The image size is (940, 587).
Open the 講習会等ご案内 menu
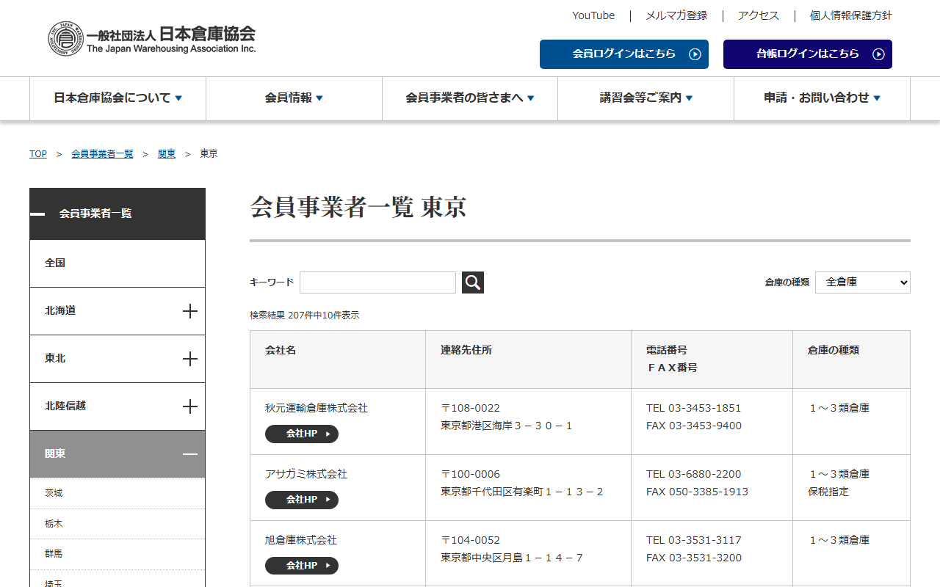(x=646, y=98)
